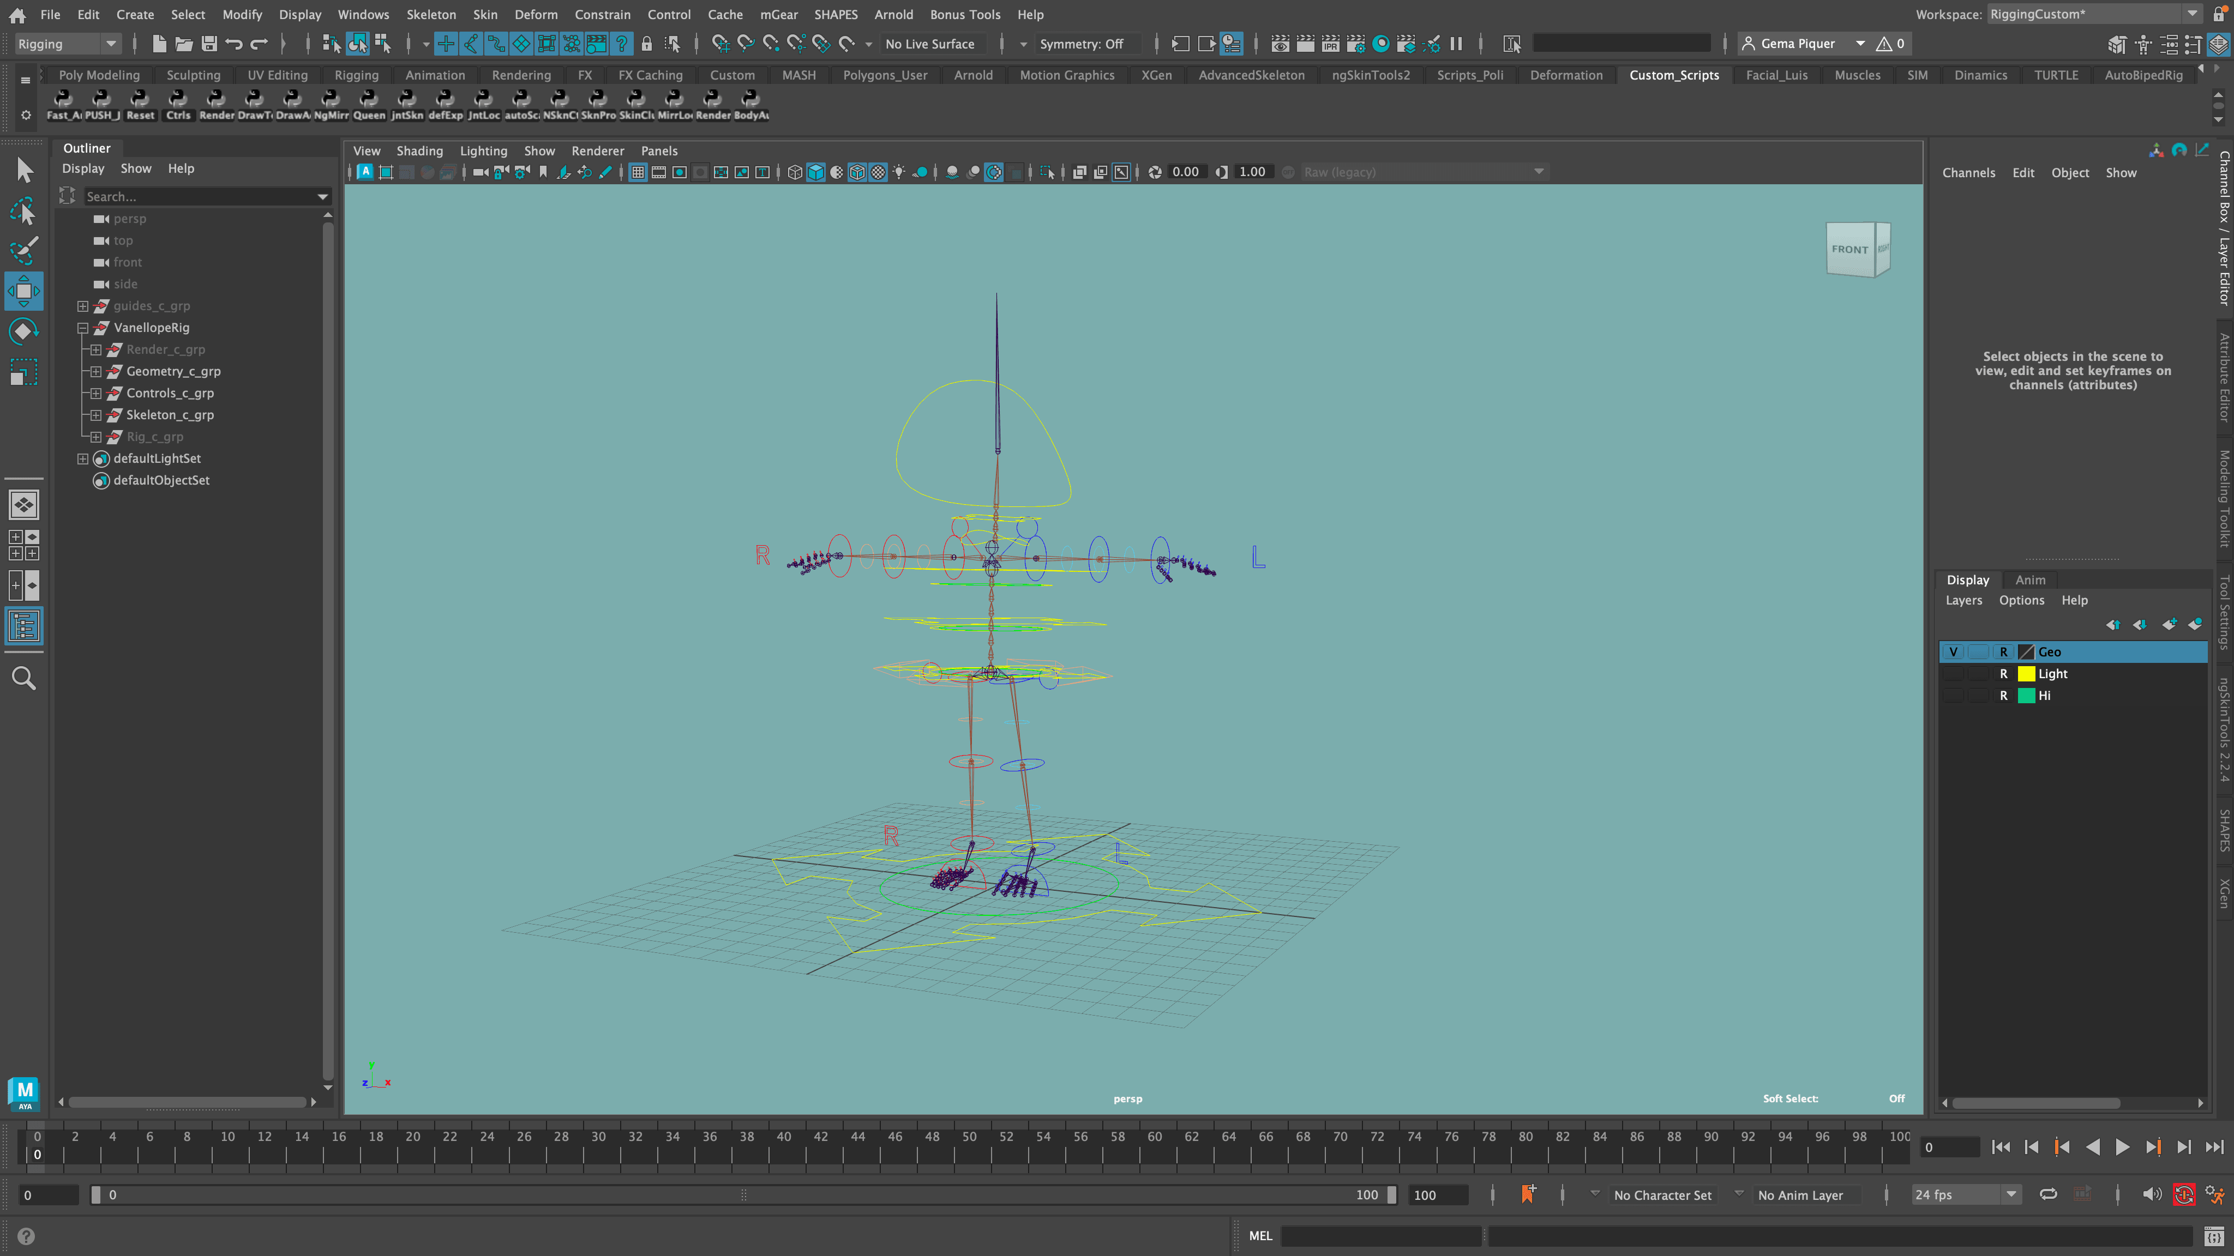Screen dimensions: 2234x1256
Task: Toggle grid display in viewport toolbar
Action: tap(638, 172)
